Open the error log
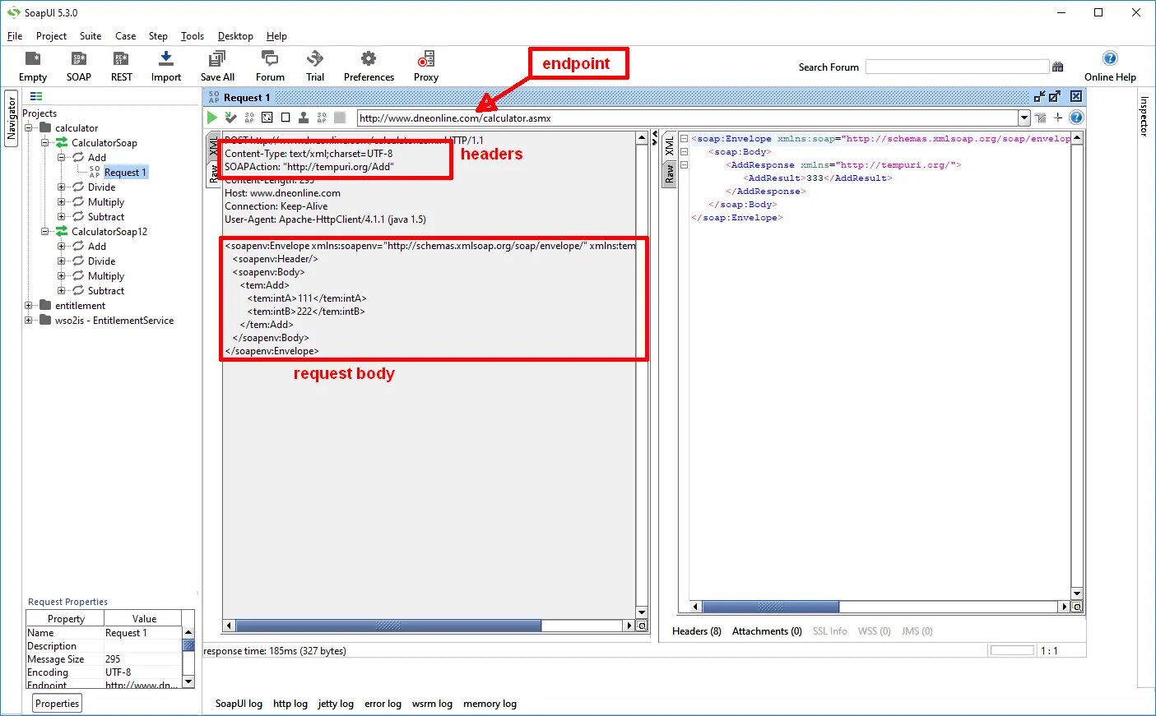This screenshot has height=716, width=1156. [383, 704]
